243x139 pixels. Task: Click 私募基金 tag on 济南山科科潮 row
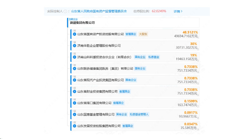click(154, 57)
